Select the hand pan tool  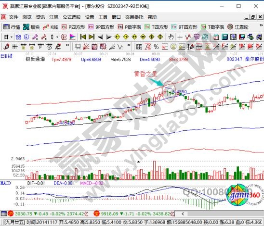point(171,37)
